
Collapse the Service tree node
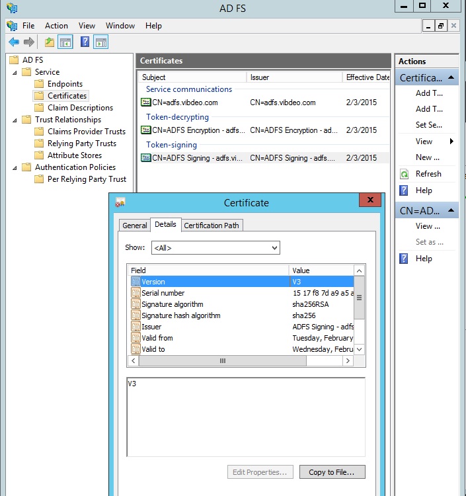pyautogui.click(x=15, y=72)
